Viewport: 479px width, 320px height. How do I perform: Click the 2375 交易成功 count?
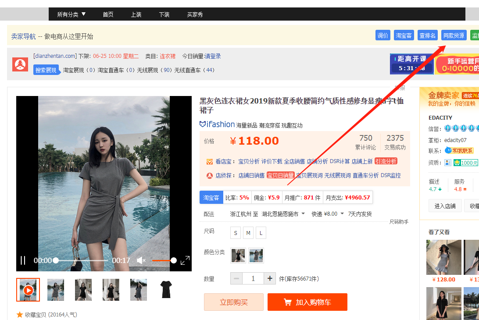395,142
